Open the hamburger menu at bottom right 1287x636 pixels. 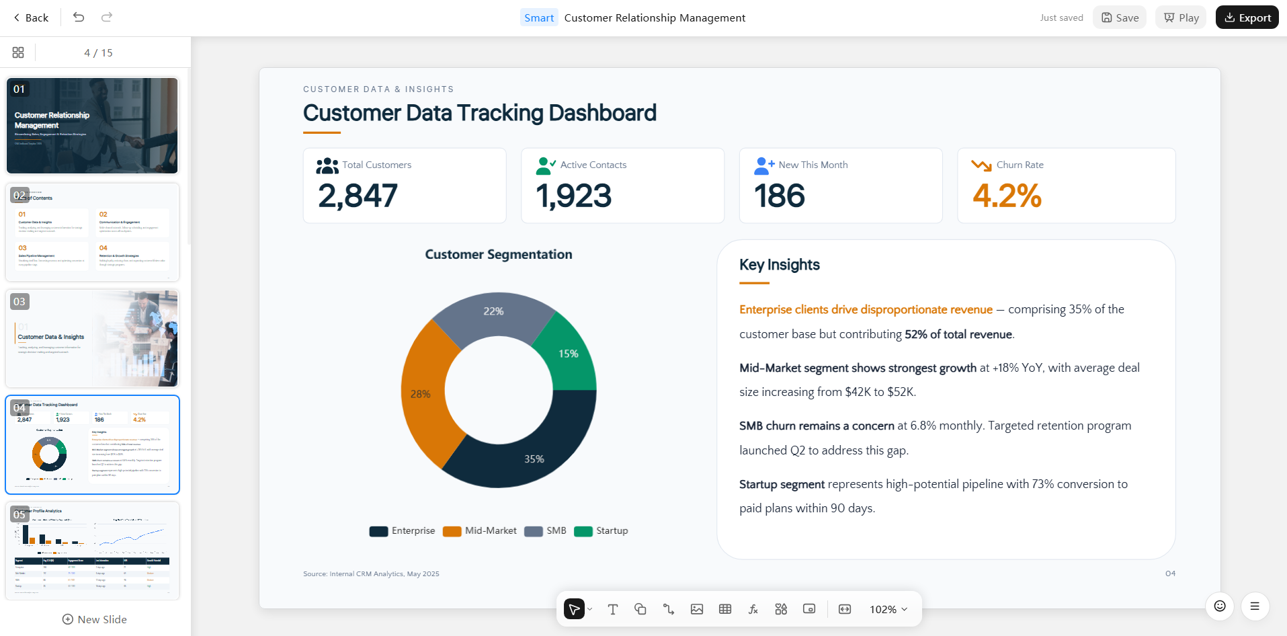[1255, 606]
